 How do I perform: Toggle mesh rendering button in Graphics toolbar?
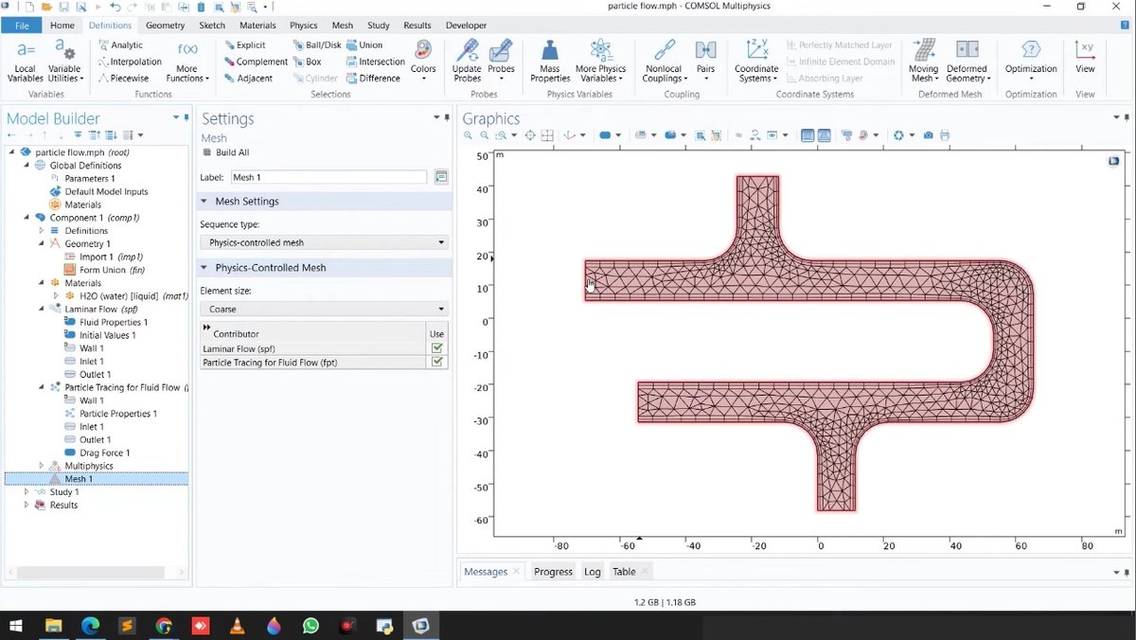[825, 135]
